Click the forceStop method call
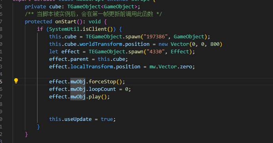The width and height of the screenshot is (273, 143). click(102, 82)
